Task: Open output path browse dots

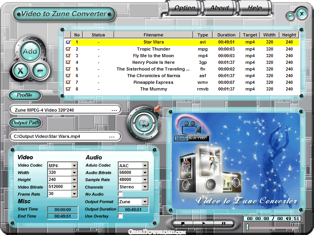Action: coord(112,137)
